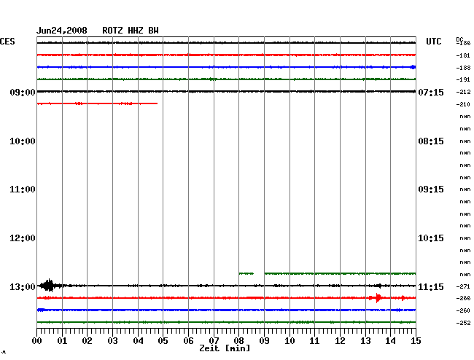Click the large black seismic burst at 13:00
Screen dimensions: 474x360
point(49,286)
